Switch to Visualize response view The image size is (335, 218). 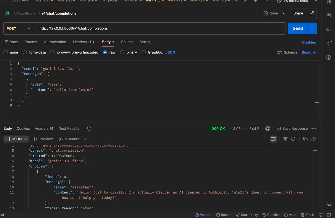pos(69,139)
